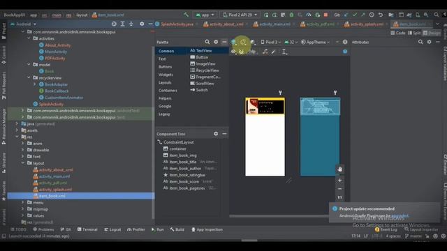Switch to Design view mode
The image size is (447, 251).
coord(432,33)
